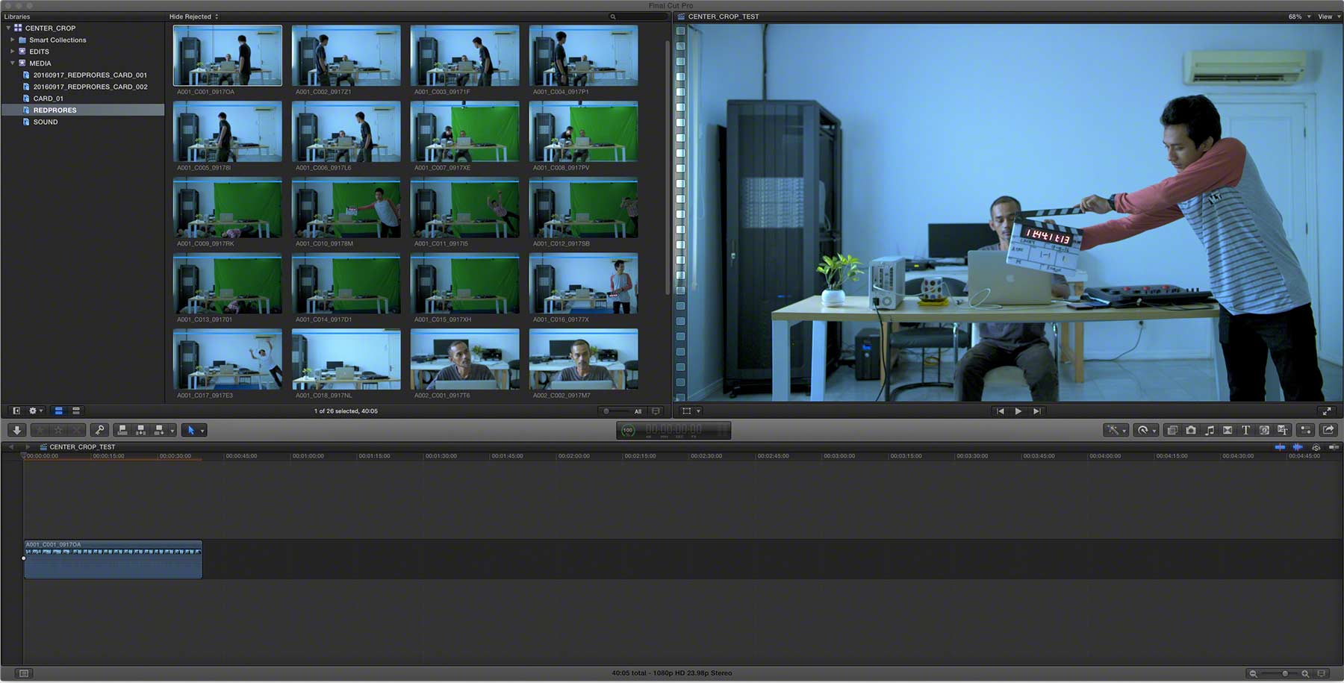Open the Keyword Editor key icon

pos(99,430)
